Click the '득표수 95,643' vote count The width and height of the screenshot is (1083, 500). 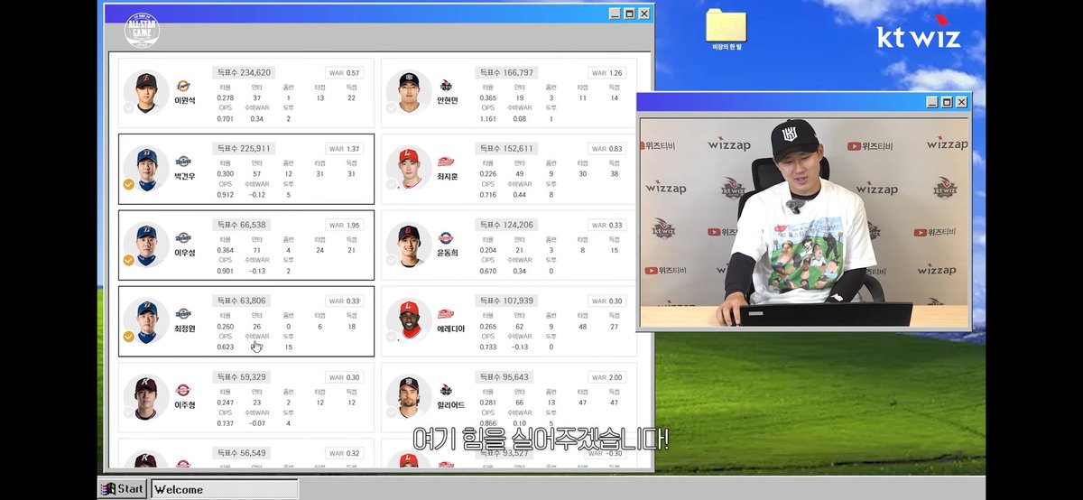(x=504, y=377)
